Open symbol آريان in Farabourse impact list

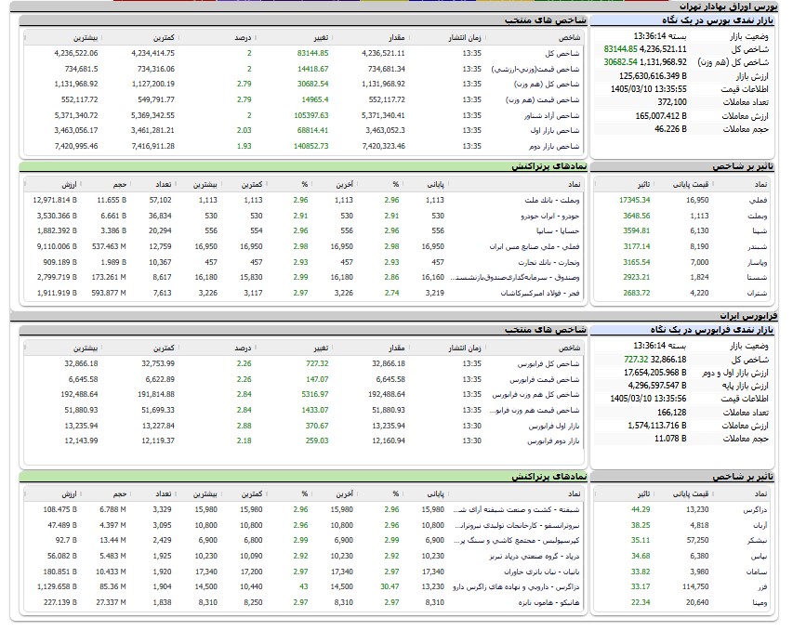760,526
